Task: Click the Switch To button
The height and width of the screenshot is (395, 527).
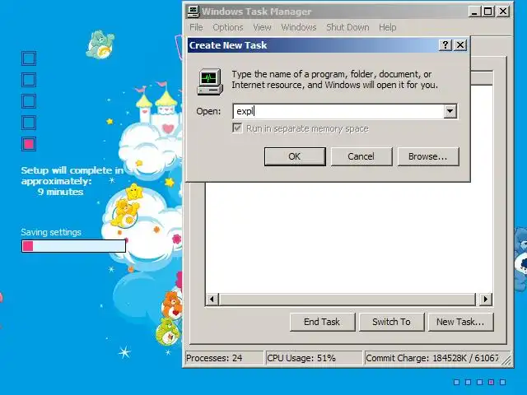Action: (392, 322)
